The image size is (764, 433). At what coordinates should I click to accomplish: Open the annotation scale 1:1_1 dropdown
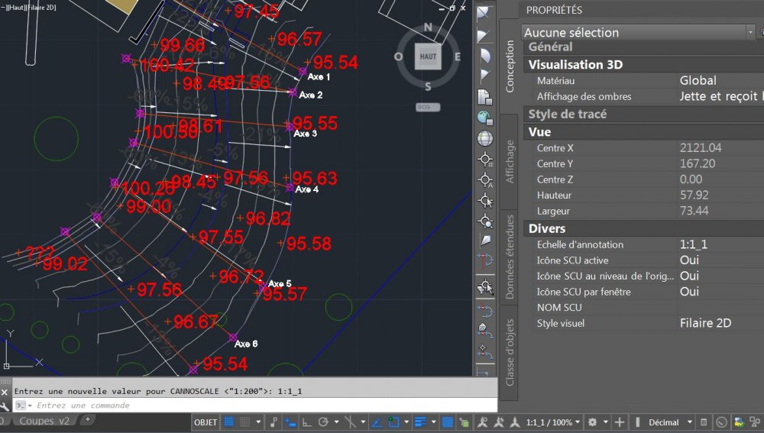(x=553, y=422)
